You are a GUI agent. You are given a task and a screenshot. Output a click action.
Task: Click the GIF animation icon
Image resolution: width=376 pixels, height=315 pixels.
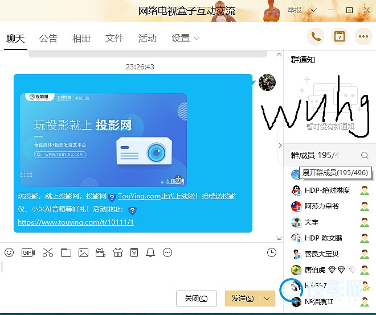point(28,252)
